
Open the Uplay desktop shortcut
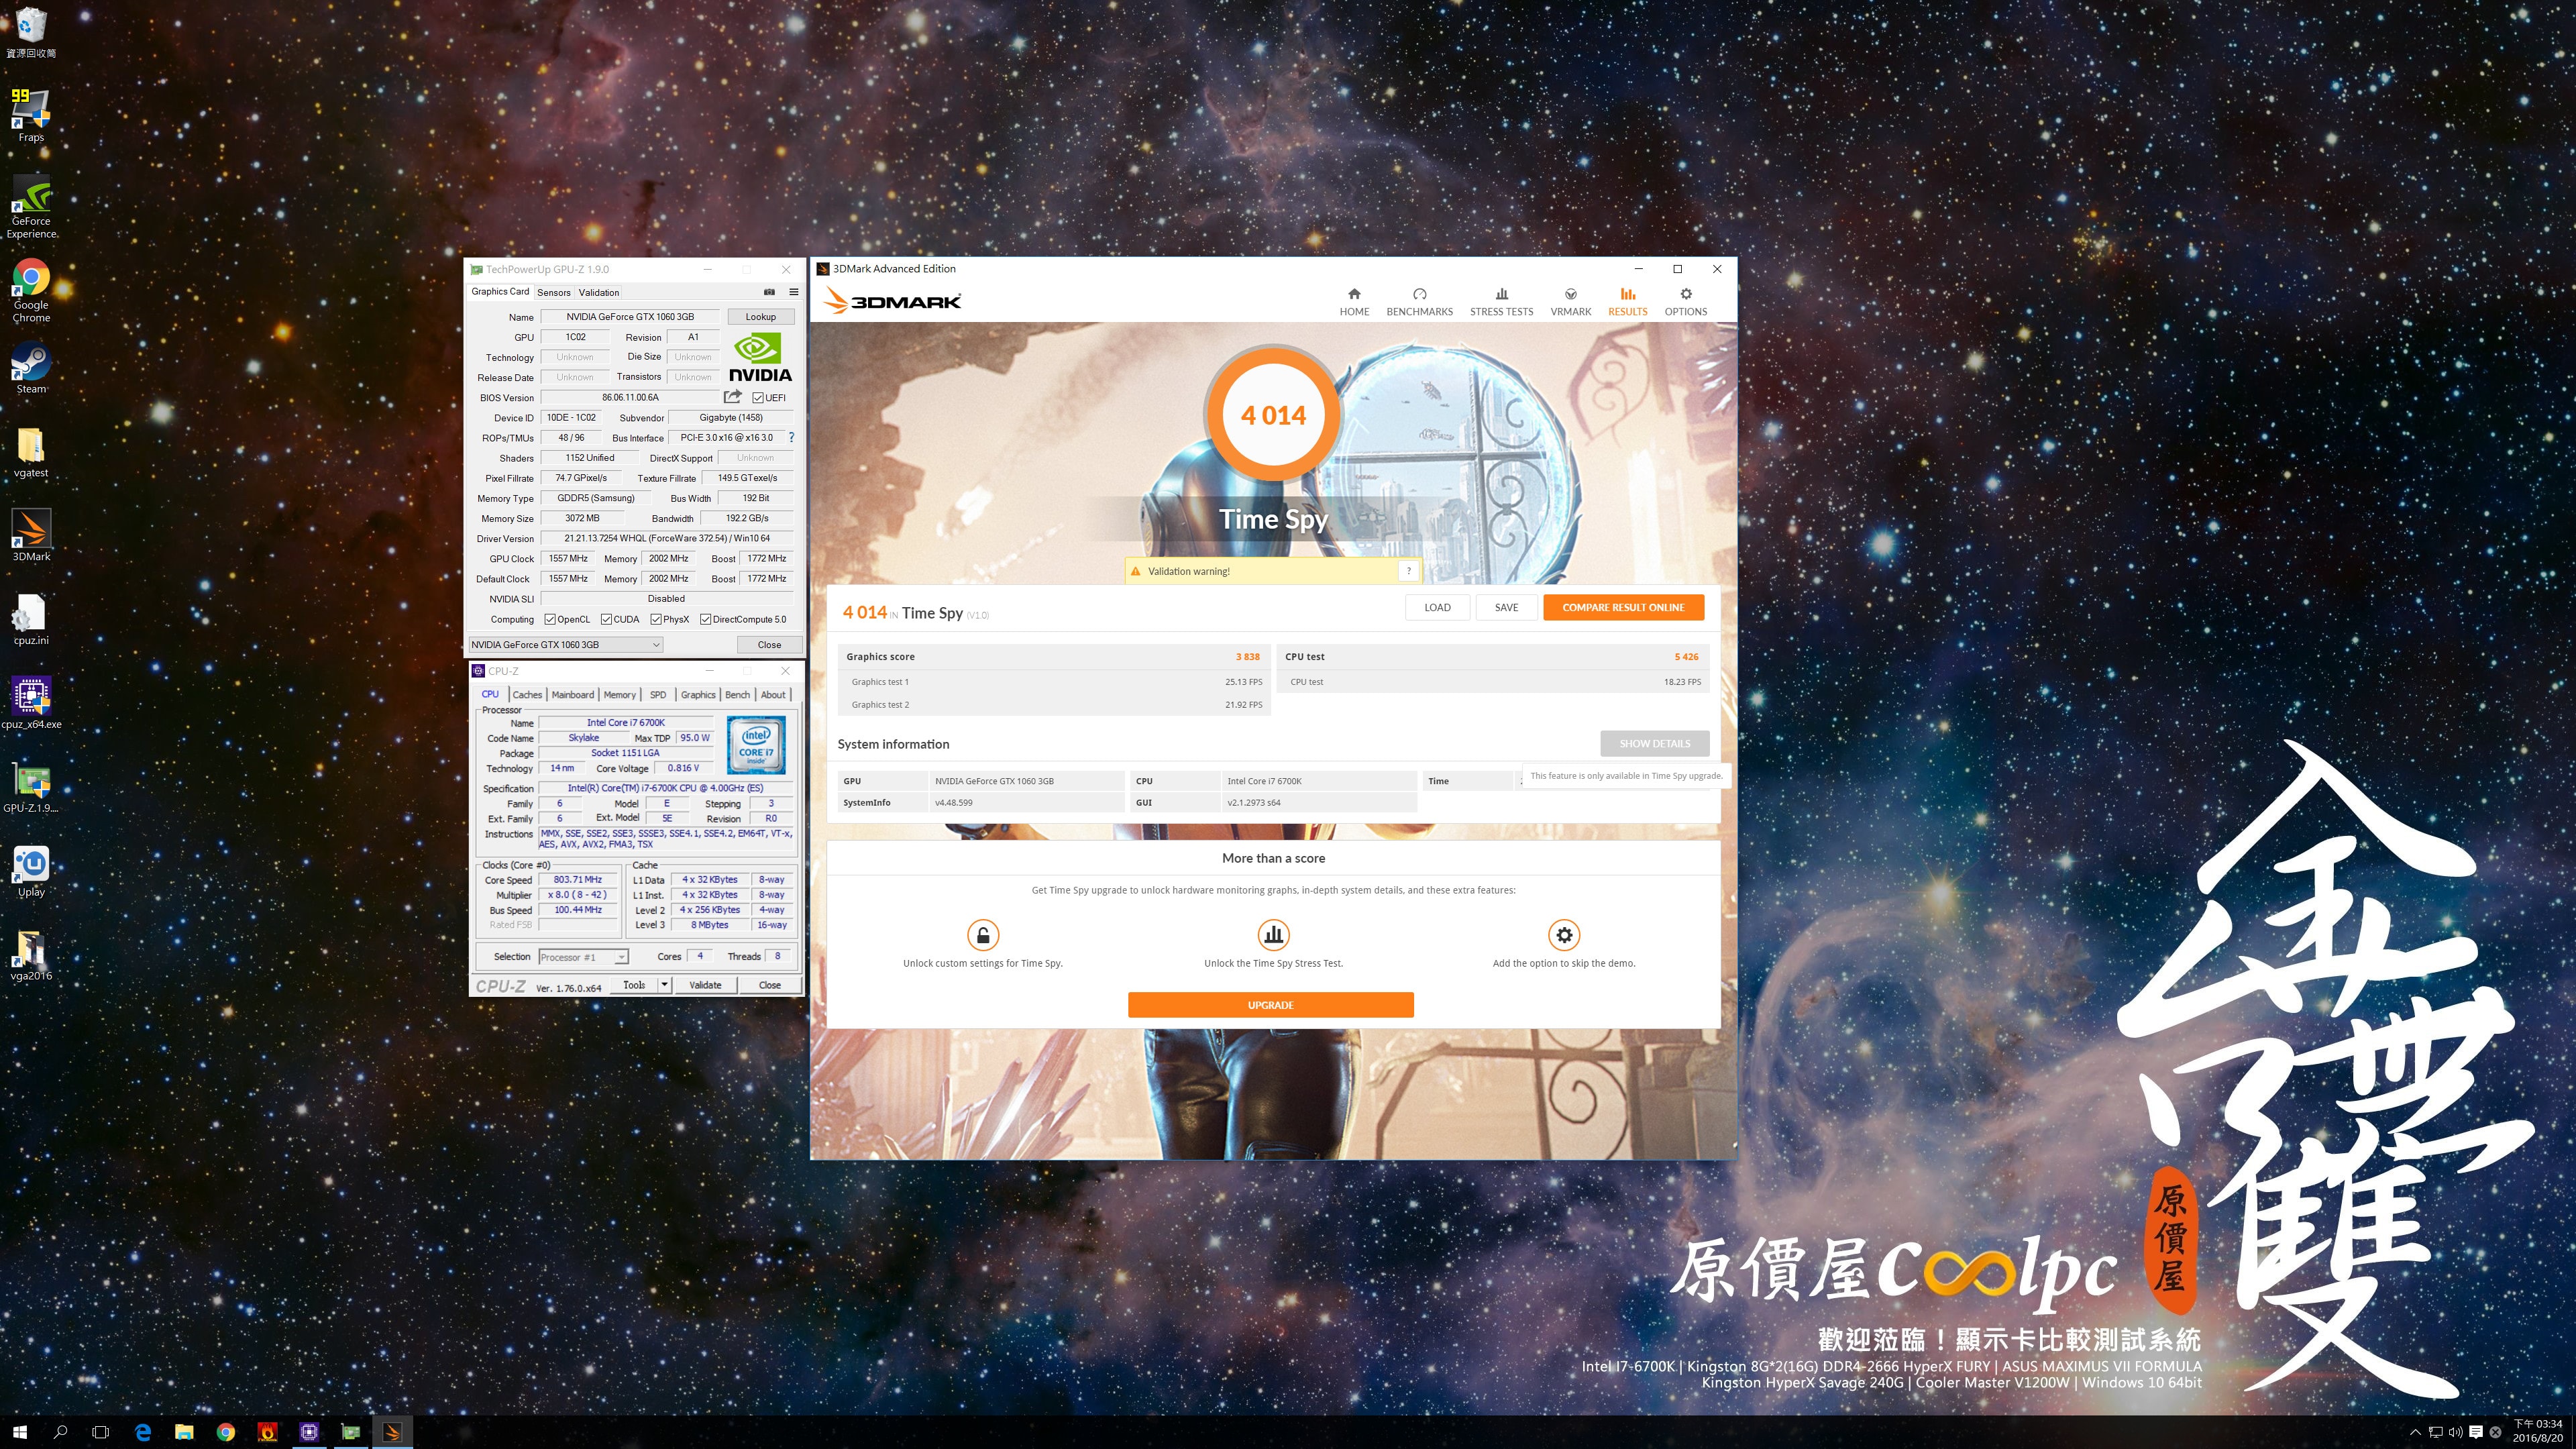(x=31, y=871)
